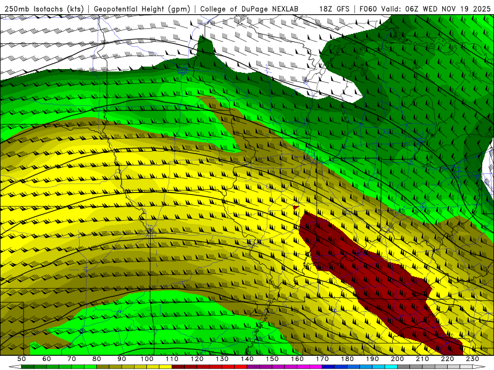
Task: Click the legend value 200
Action: (x=397, y=359)
